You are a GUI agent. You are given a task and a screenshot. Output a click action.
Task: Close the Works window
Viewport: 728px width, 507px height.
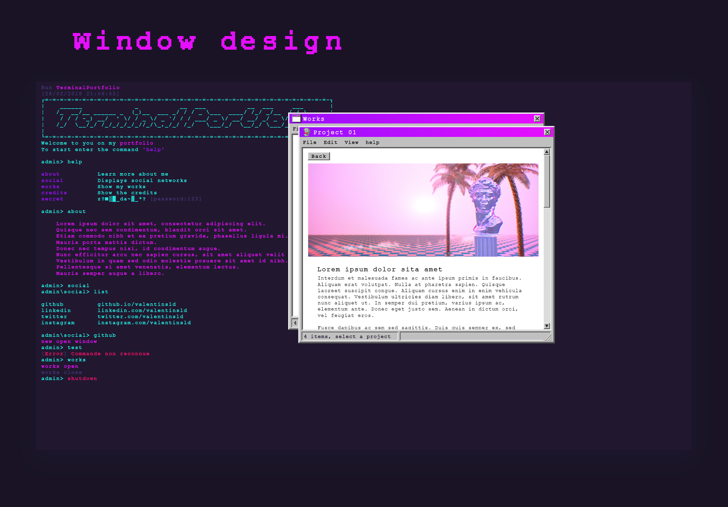(537, 119)
